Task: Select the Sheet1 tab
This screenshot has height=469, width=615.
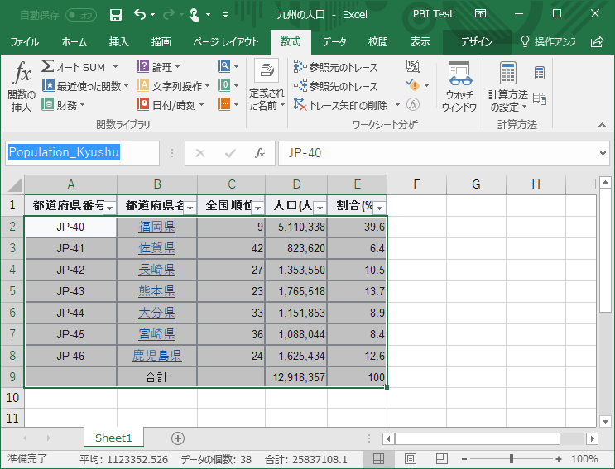Action: (113, 438)
